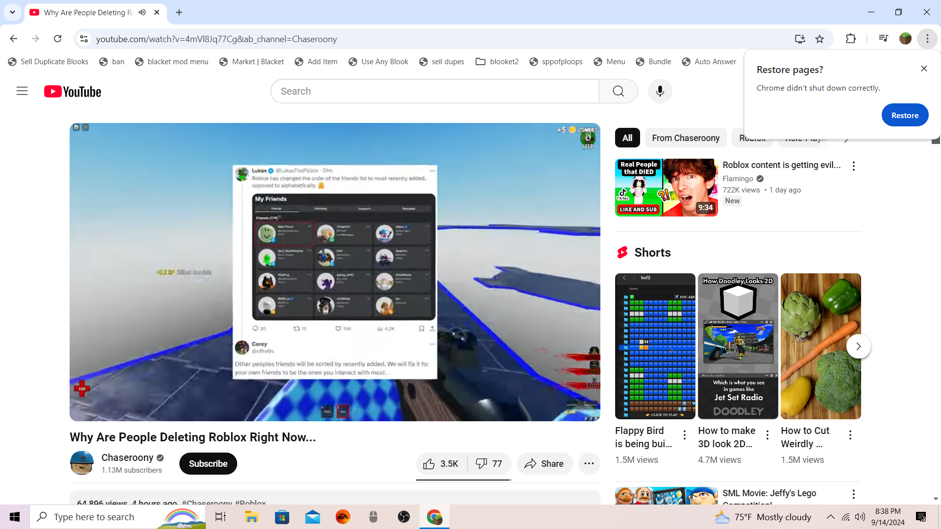
Task: Open Chaseroony channel avatar
Action: click(x=82, y=463)
